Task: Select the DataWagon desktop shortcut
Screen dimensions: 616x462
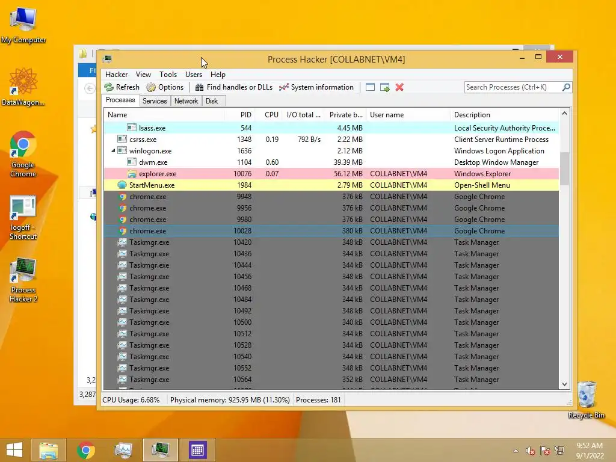Action: 23,87
